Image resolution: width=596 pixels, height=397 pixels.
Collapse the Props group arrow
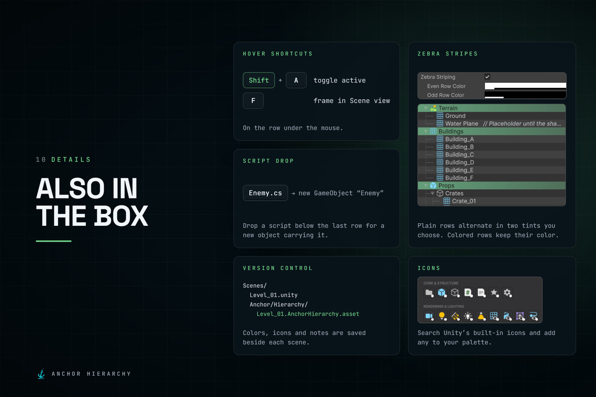tap(426, 186)
